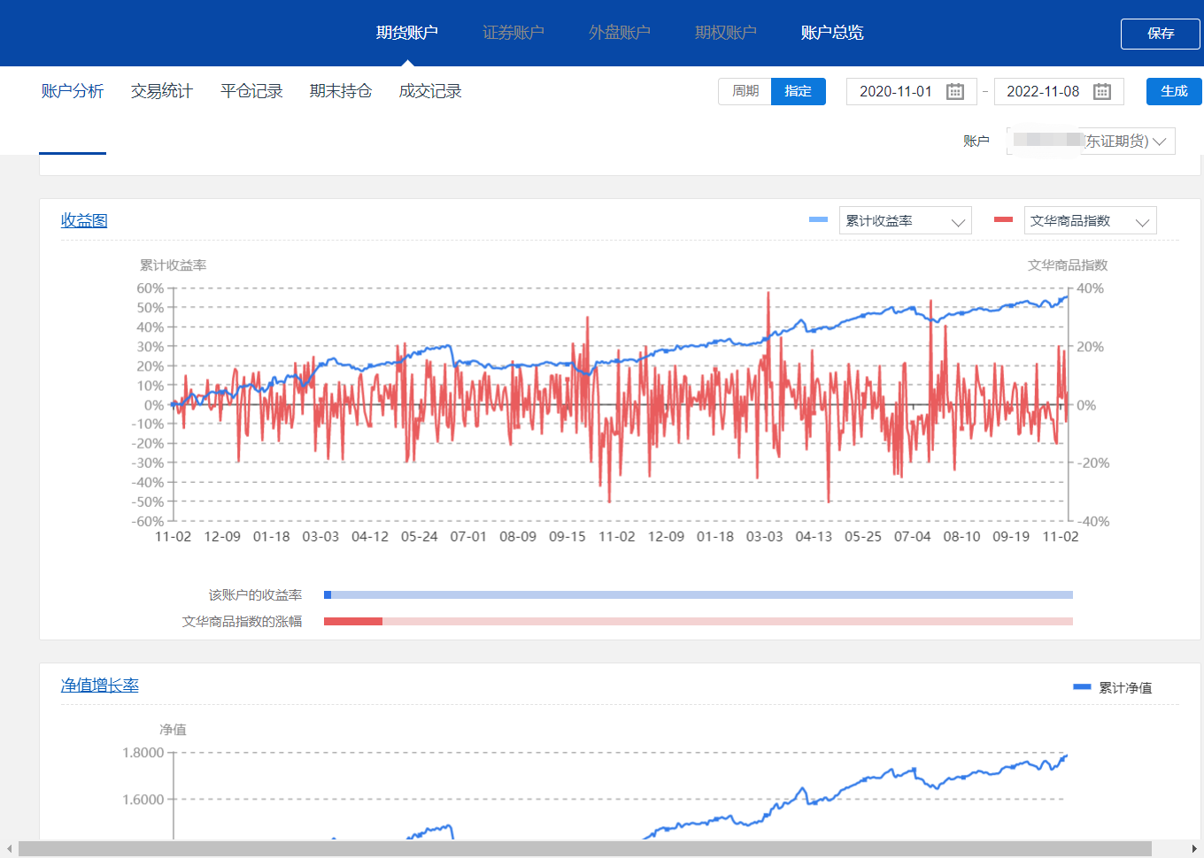Open the 交易统计 sub-tab

coord(162,91)
